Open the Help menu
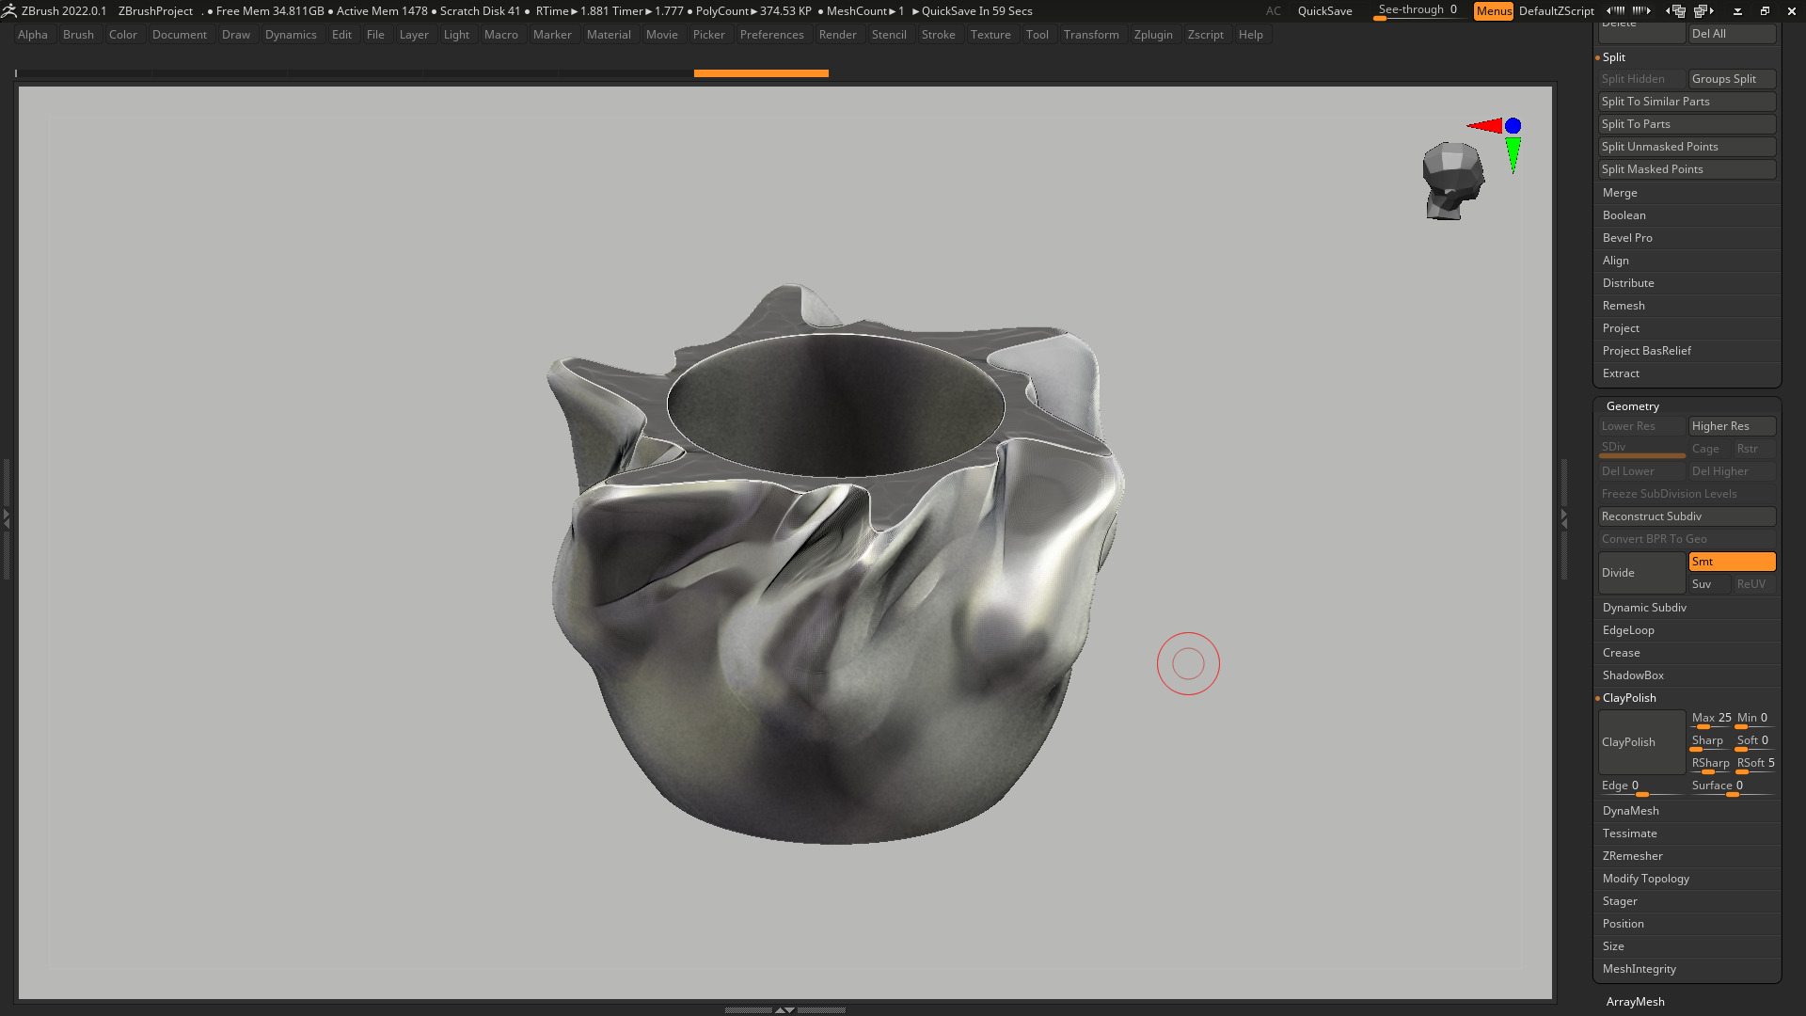 pos(1250,35)
